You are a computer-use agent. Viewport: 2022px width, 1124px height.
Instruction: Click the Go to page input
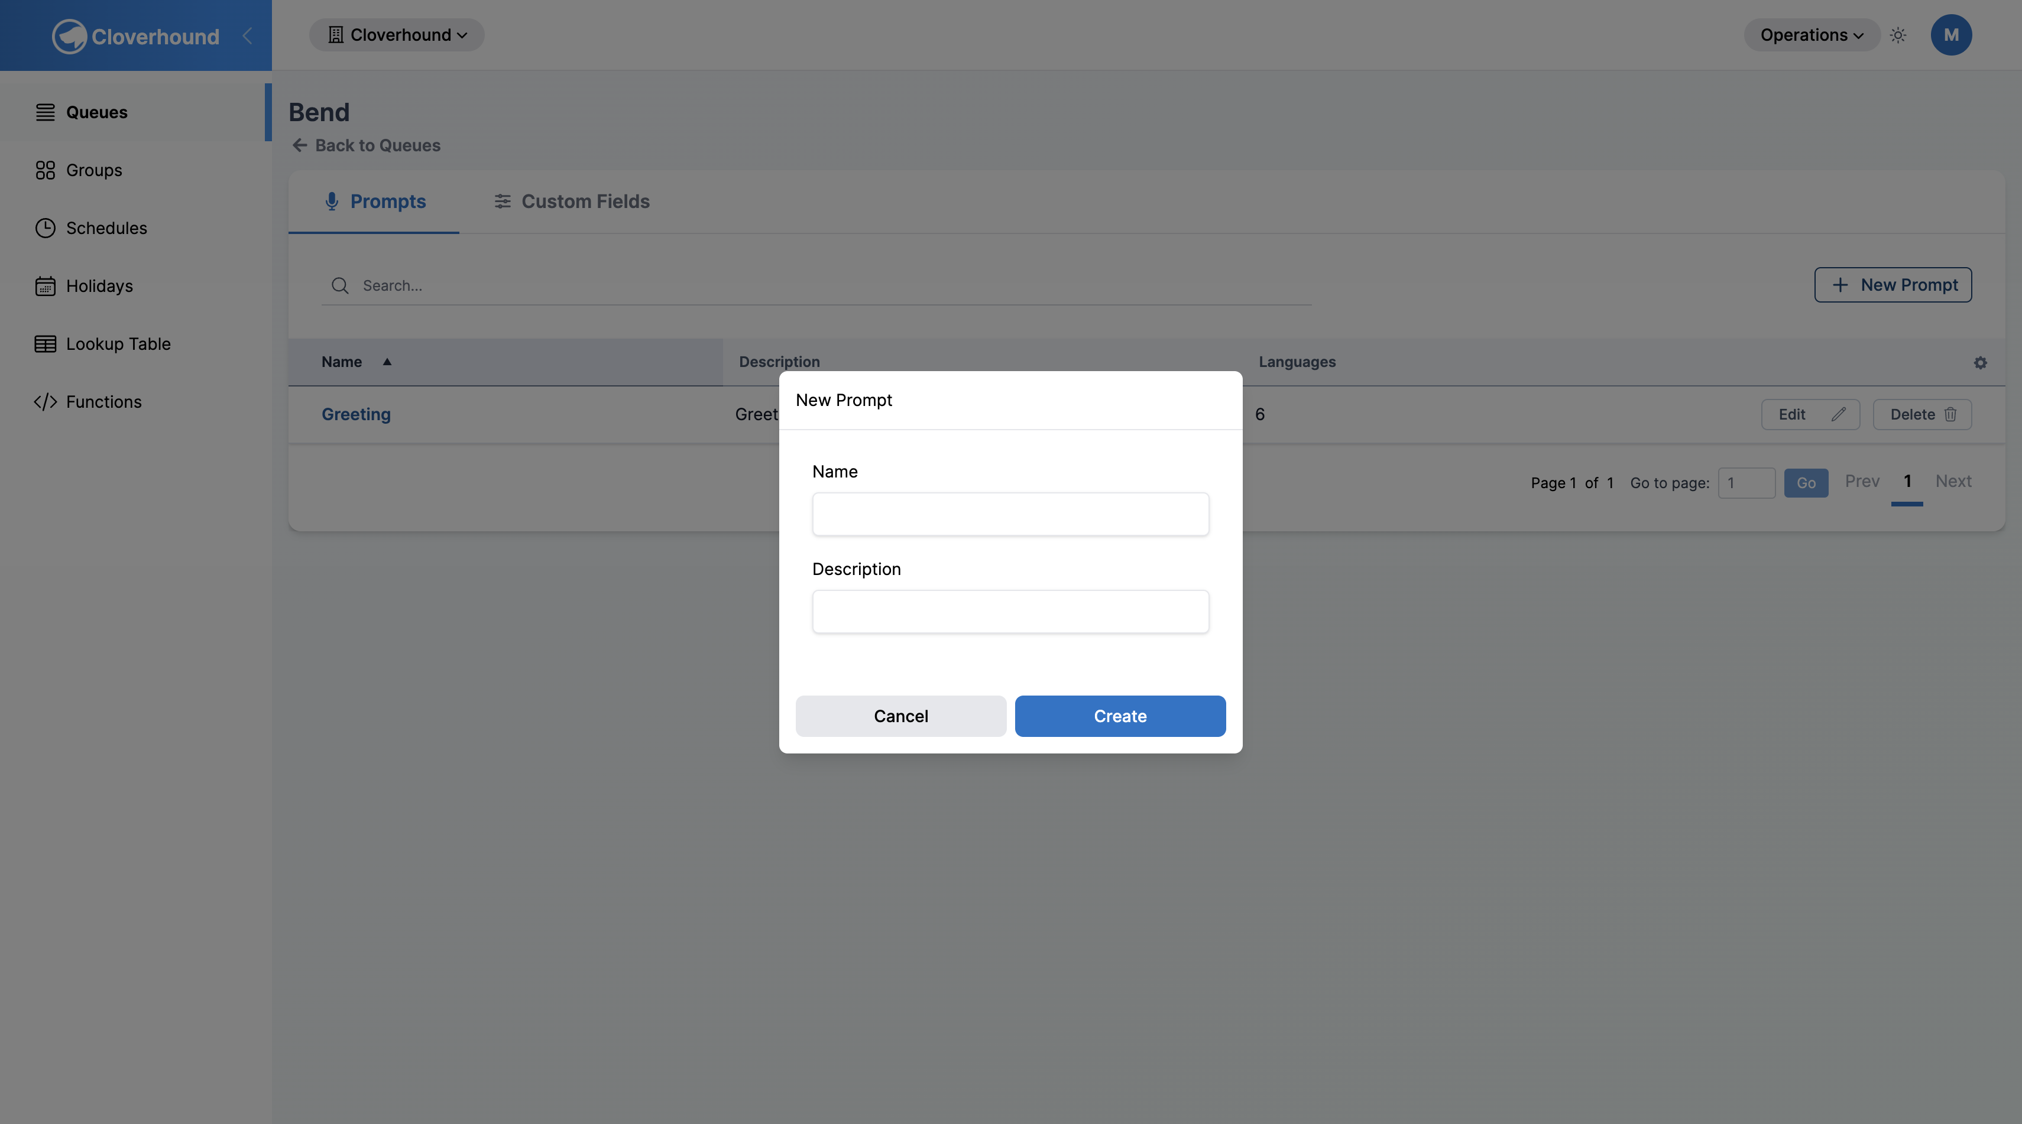point(1746,483)
